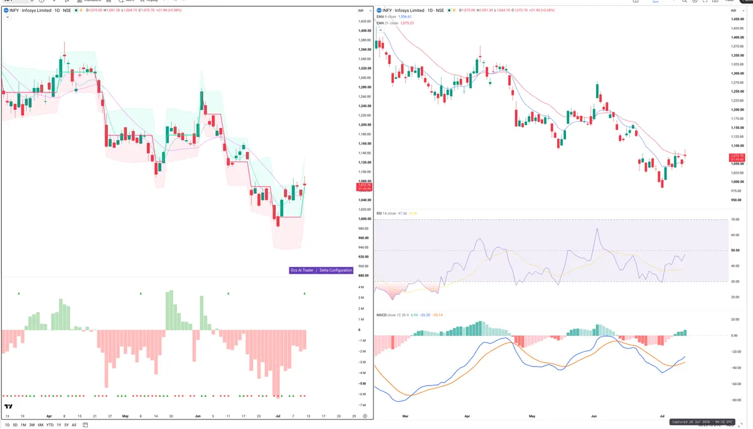Click the orange D data badge on left chart
Image resolution: width=753 pixels, height=429 pixels.
coord(81,11)
